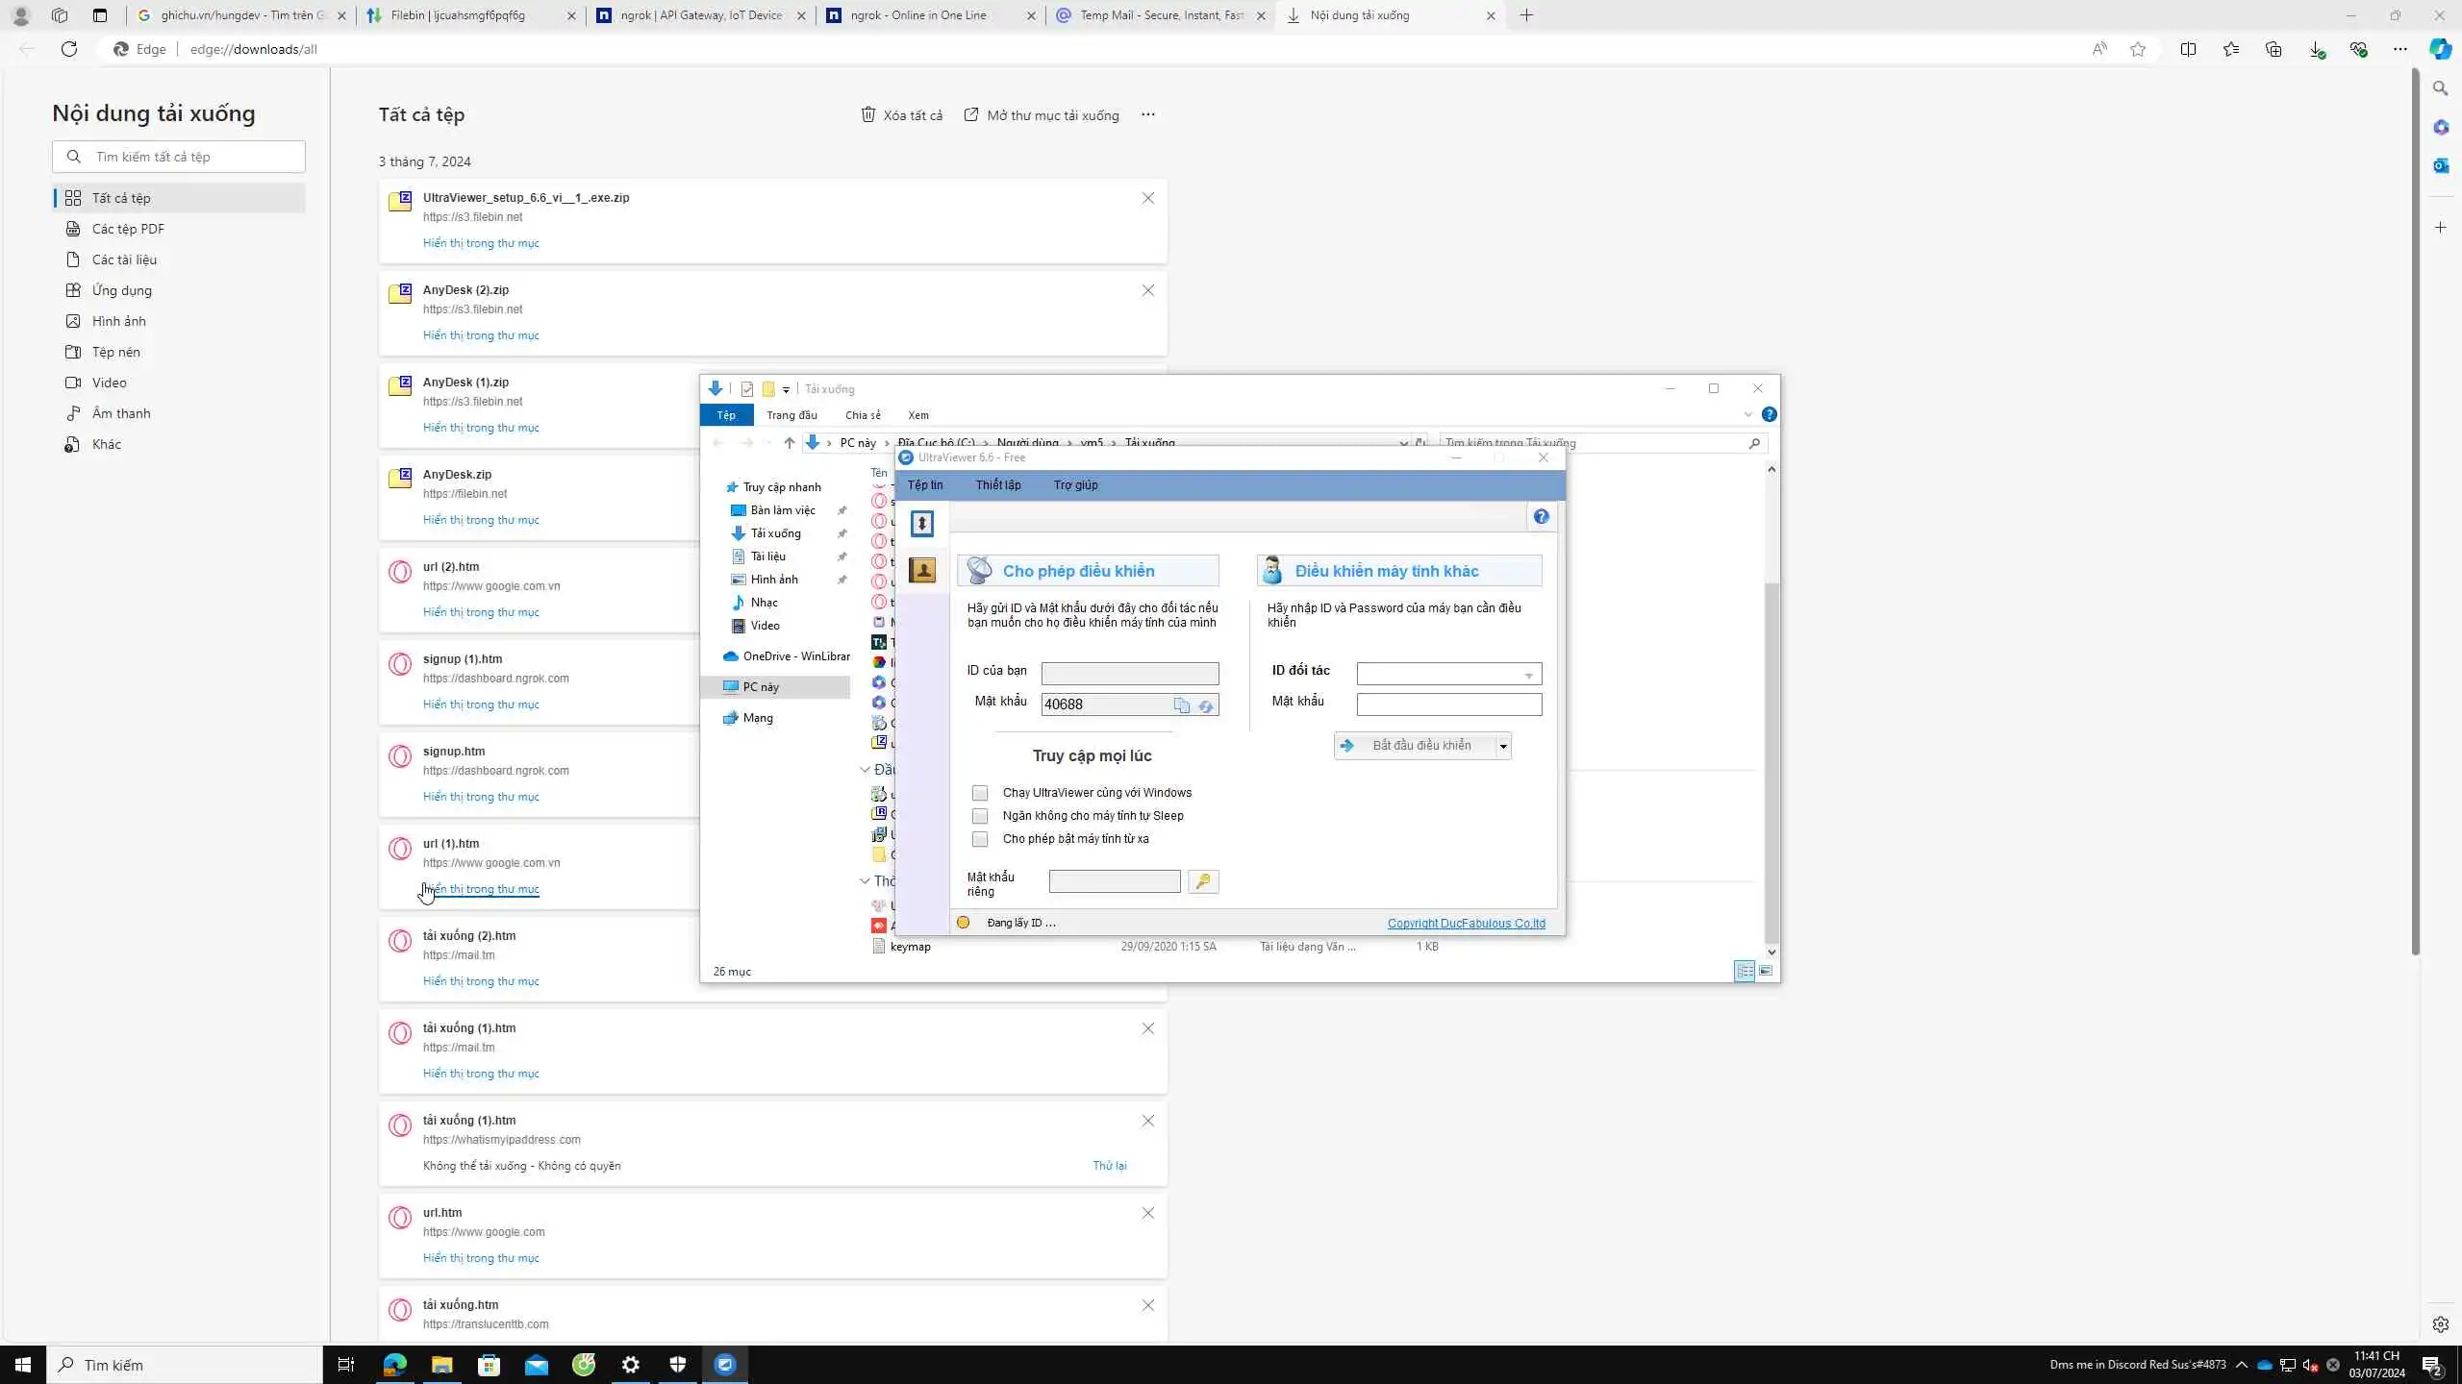This screenshot has height=1384, width=2462.
Task: Open Microsoft Store from the taskbar
Action: coord(489,1365)
